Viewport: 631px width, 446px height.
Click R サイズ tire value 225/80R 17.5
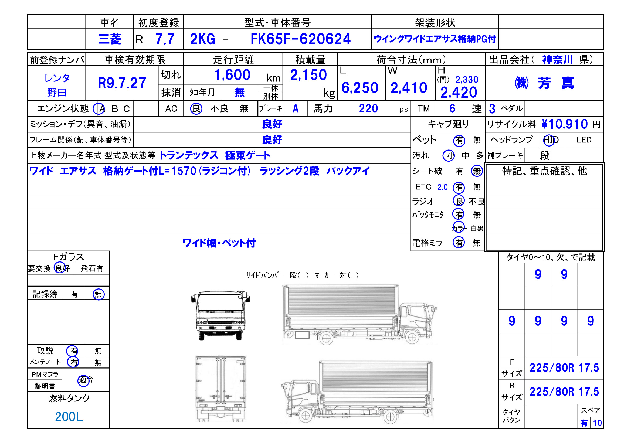point(564,392)
